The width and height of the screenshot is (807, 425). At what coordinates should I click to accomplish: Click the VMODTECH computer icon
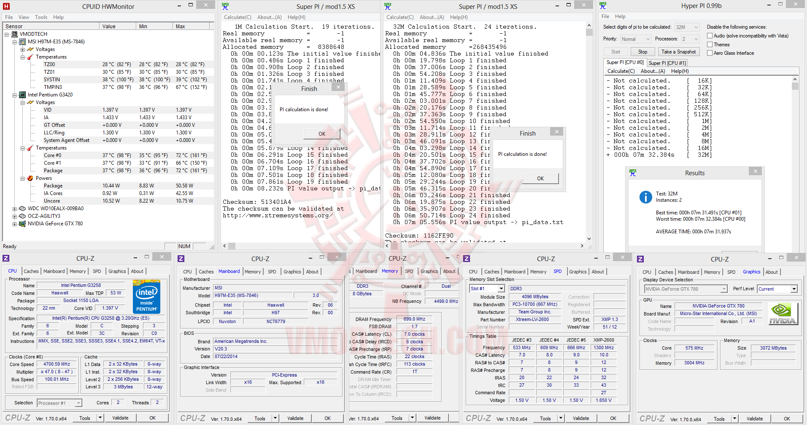click(15, 34)
